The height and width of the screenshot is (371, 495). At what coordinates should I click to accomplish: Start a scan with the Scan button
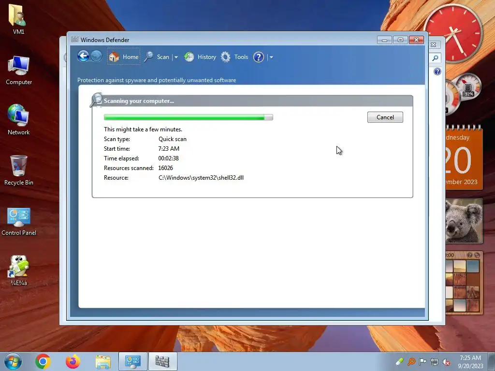pos(157,57)
